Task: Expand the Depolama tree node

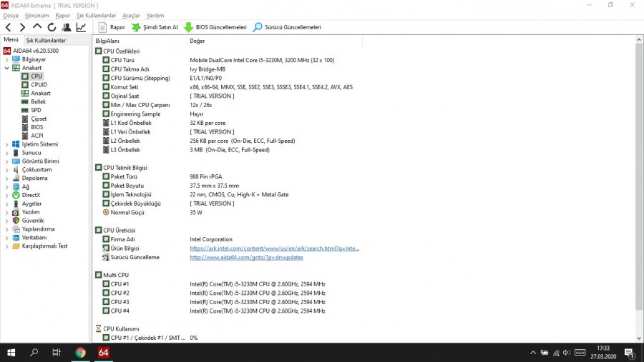Action: (6, 179)
